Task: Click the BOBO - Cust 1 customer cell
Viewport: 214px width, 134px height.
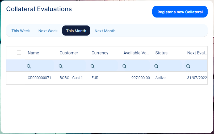Action: point(71,78)
